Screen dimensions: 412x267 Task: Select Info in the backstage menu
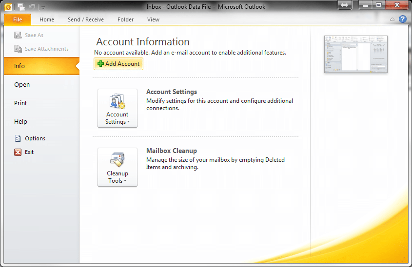pyautogui.click(x=41, y=66)
